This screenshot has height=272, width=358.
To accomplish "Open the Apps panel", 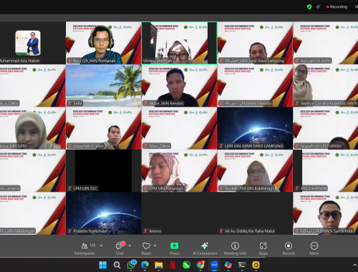I will pyautogui.click(x=263, y=248).
